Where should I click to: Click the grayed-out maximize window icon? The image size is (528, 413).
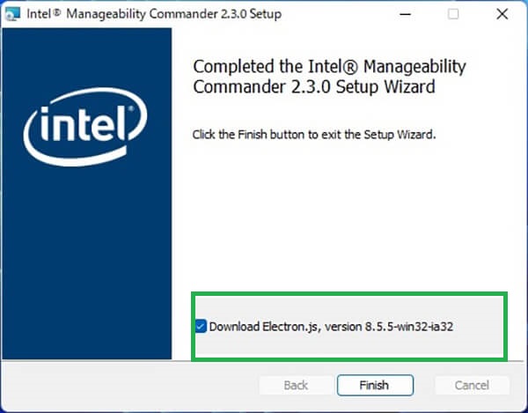453,14
